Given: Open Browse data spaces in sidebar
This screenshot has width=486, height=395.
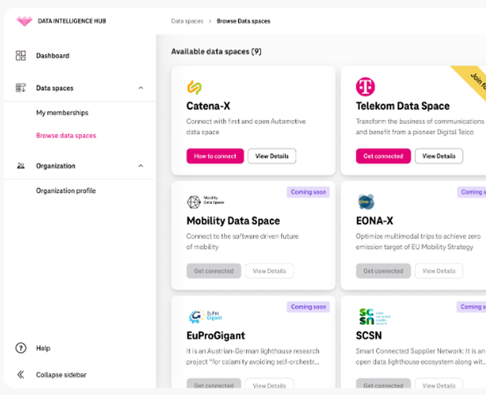Looking at the screenshot, I should point(66,136).
